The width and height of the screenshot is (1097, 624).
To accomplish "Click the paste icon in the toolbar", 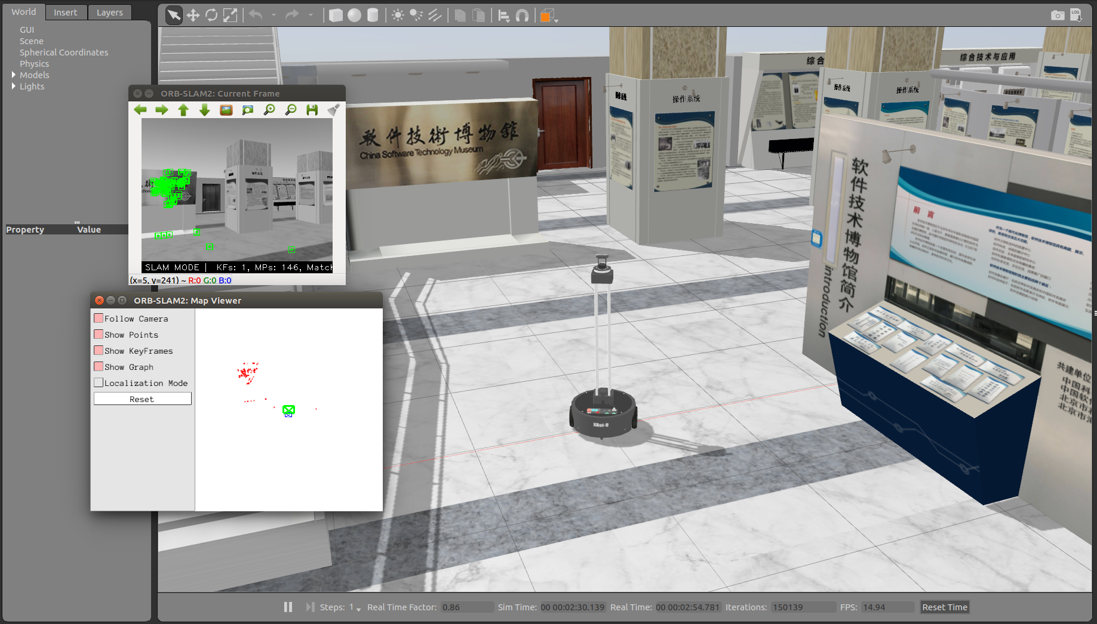I will tap(479, 15).
